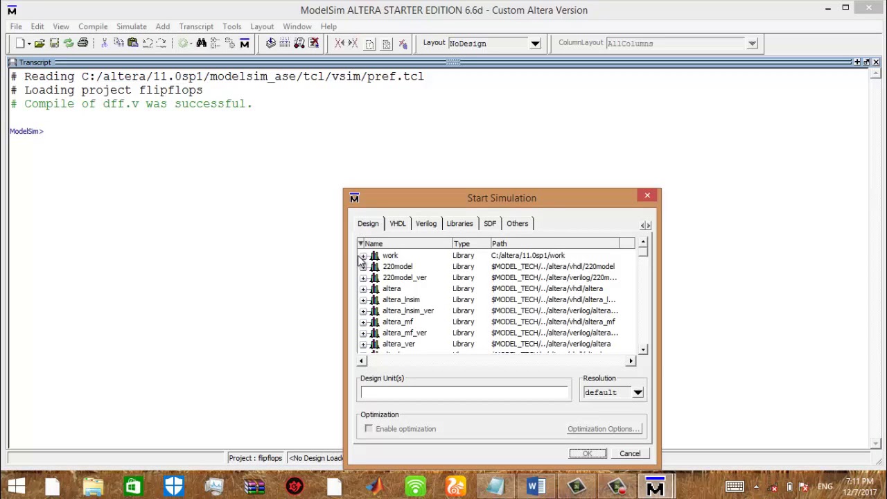This screenshot has width=887, height=499.
Task: Click OK in Start Simulation dialog
Action: pos(588,453)
